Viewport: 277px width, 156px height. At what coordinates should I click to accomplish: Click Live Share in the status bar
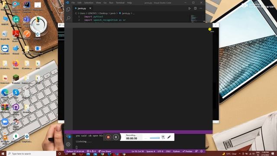pyautogui.click(x=105, y=151)
